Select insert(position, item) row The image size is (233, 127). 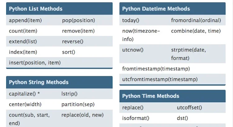click(59, 63)
